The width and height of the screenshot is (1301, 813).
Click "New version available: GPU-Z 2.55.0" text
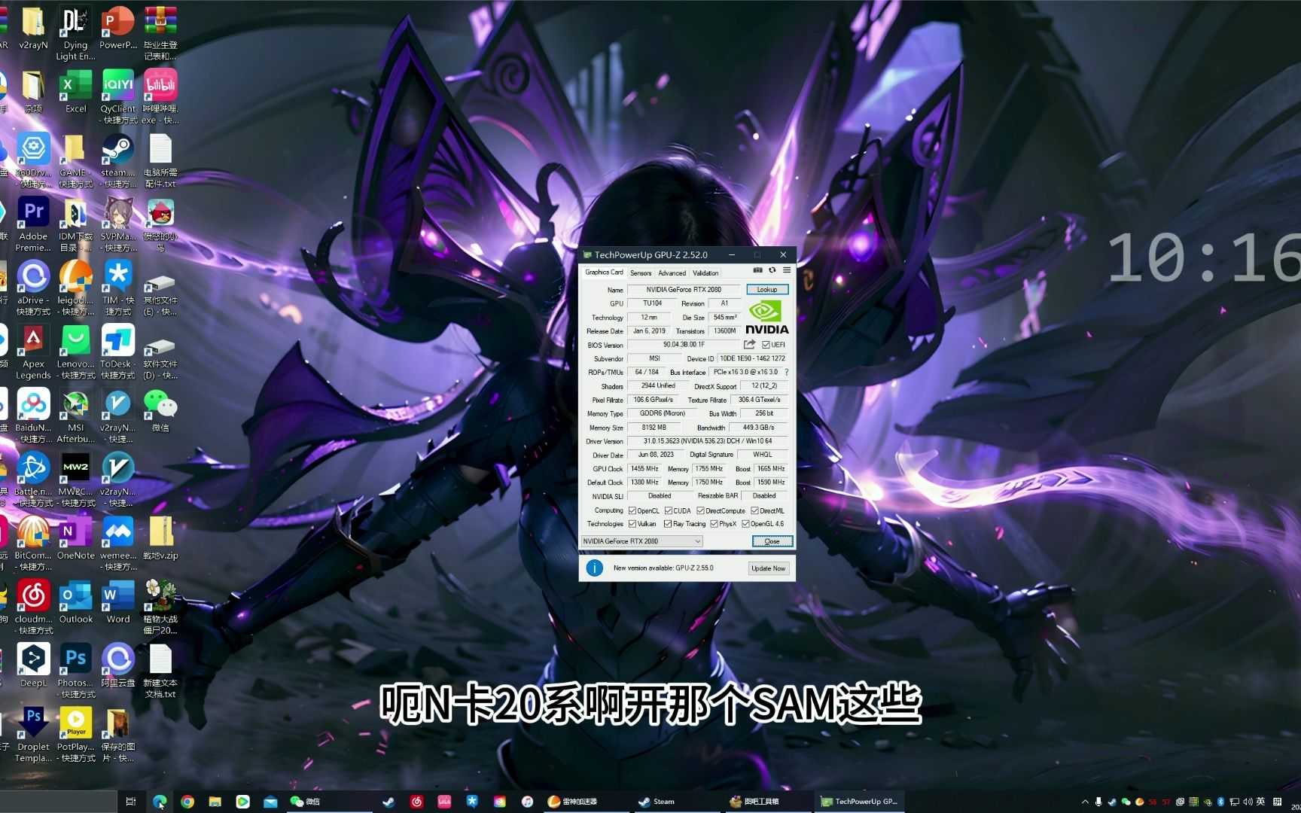click(663, 568)
